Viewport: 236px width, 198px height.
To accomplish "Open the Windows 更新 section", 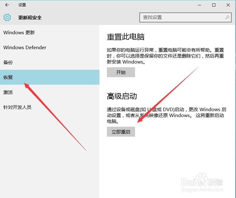I will [50, 32].
